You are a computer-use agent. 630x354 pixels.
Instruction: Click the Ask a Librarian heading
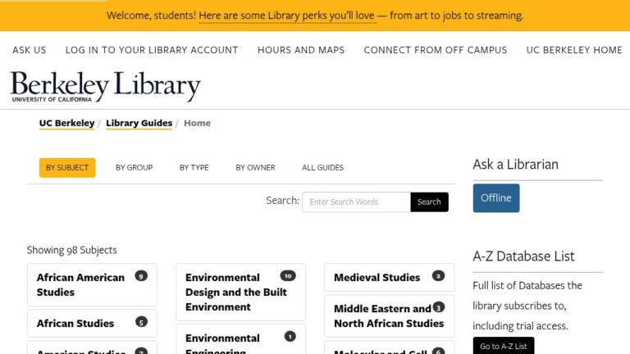[515, 164]
